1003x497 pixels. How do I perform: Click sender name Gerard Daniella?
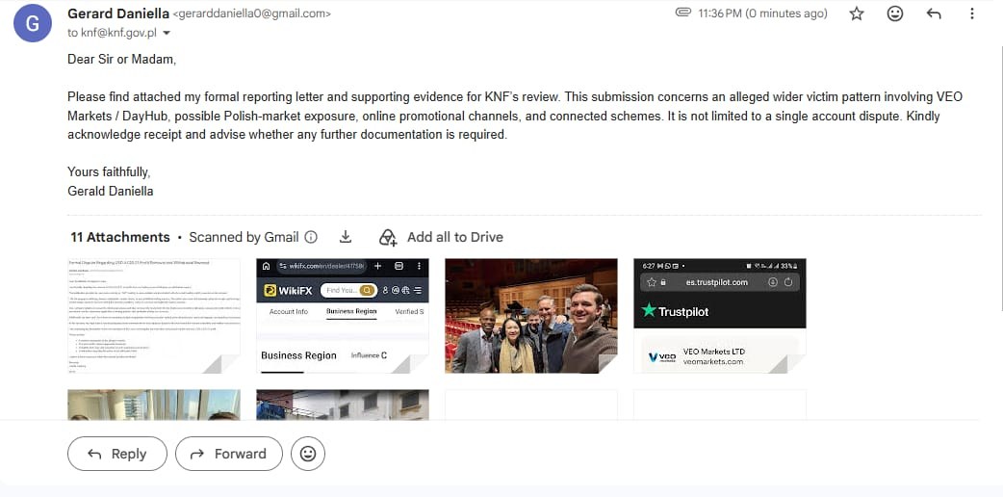(x=118, y=13)
